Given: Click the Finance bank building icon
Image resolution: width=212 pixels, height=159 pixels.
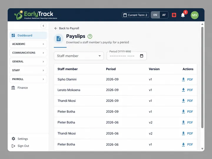Looking at the screenshot, I should pyautogui.click(x=13, y=88).
